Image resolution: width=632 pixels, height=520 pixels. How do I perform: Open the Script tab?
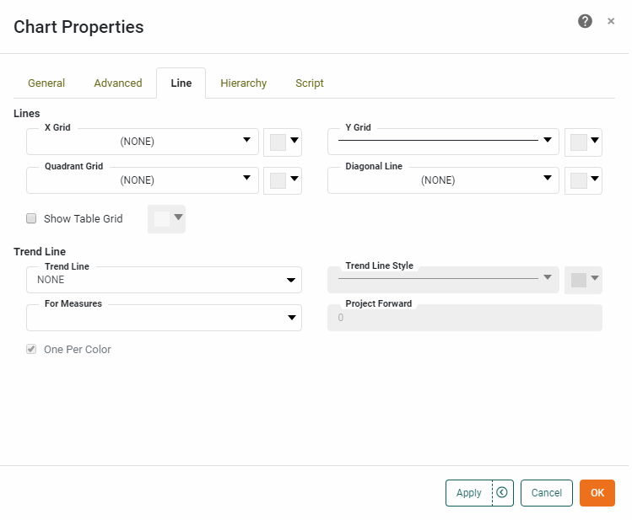click(310, 83)
